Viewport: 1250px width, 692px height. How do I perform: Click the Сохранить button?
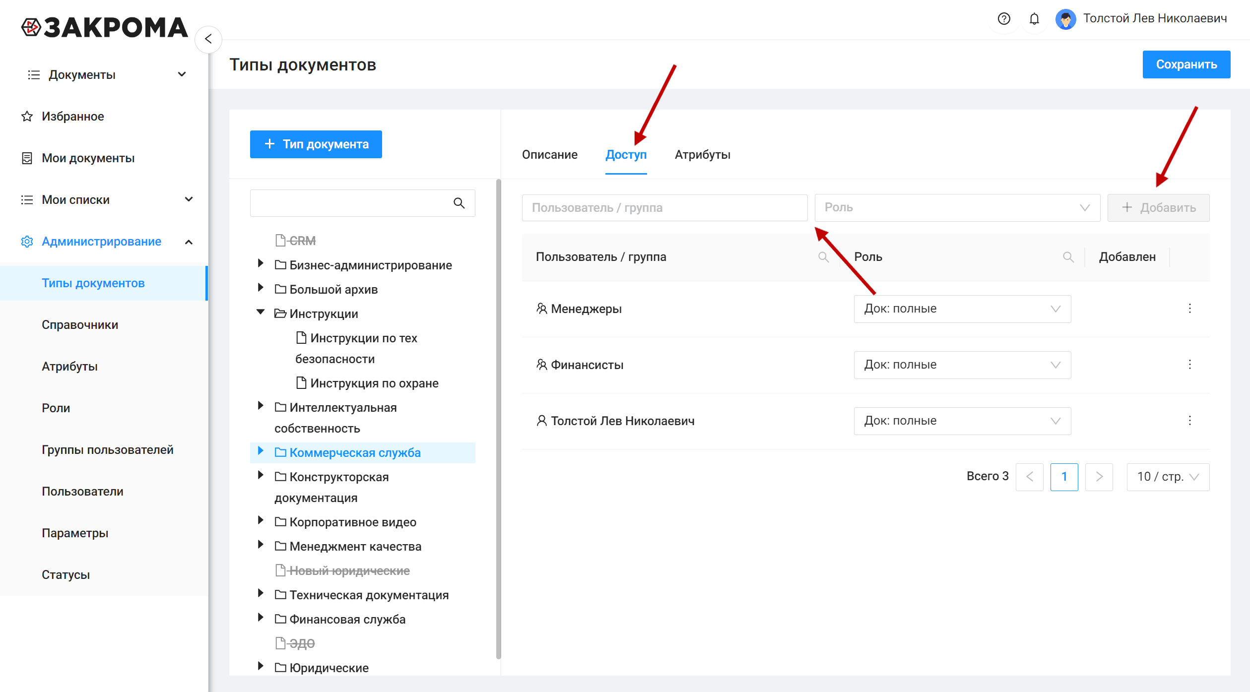pos(1186,64)
